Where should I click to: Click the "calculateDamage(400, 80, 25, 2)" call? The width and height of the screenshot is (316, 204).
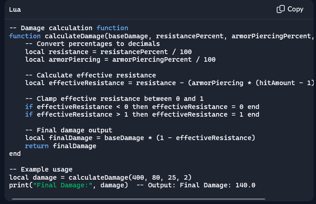click(128, 177)
